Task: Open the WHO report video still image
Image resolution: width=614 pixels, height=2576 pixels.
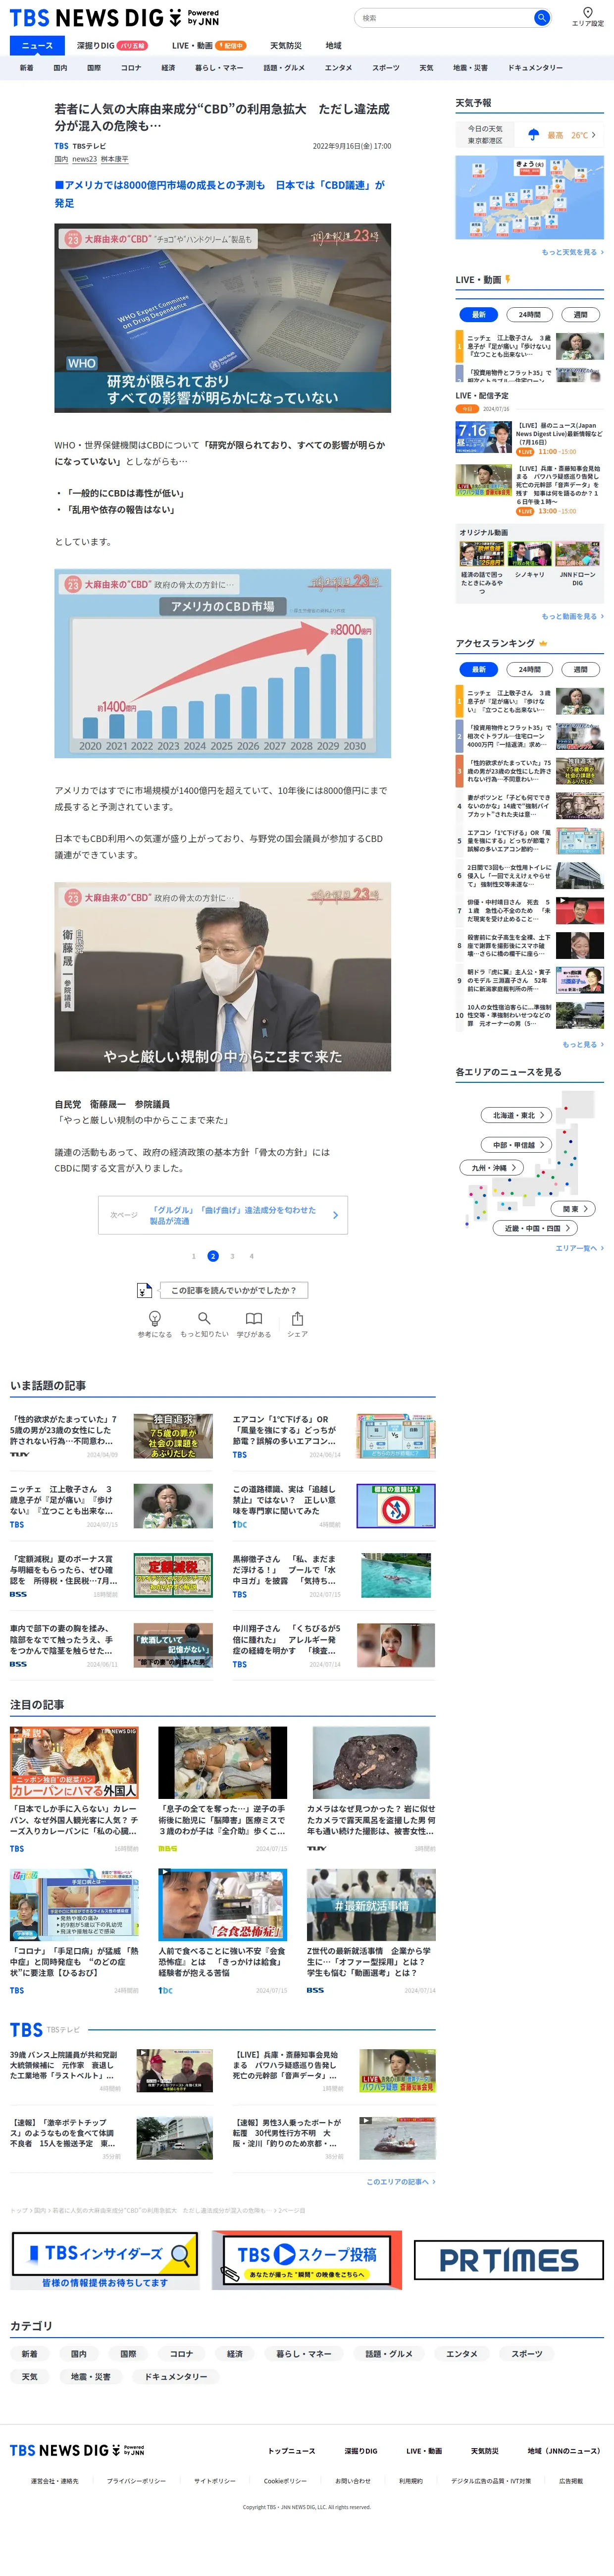Action: (x=223, y=318)
